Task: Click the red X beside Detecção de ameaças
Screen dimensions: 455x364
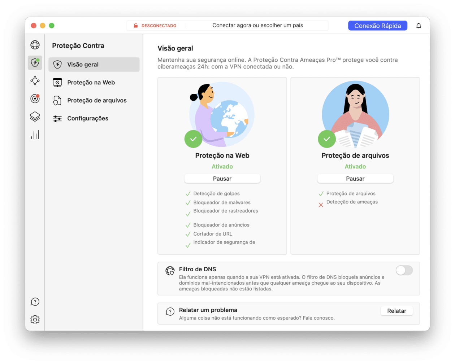Action: click(321, 205)
